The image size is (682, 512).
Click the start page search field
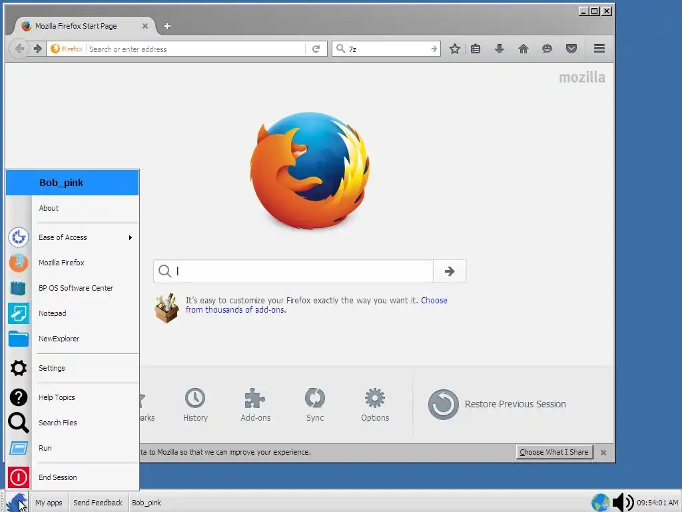[x=294, y=271]
